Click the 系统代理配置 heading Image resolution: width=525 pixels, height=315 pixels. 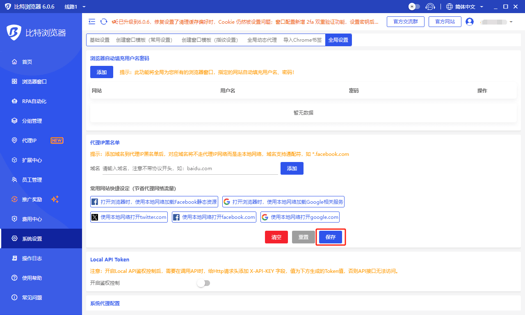[105, 303]
